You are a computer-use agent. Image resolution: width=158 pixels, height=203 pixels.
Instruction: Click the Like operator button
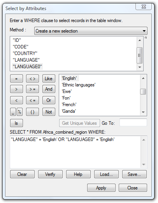pos(49,79)
